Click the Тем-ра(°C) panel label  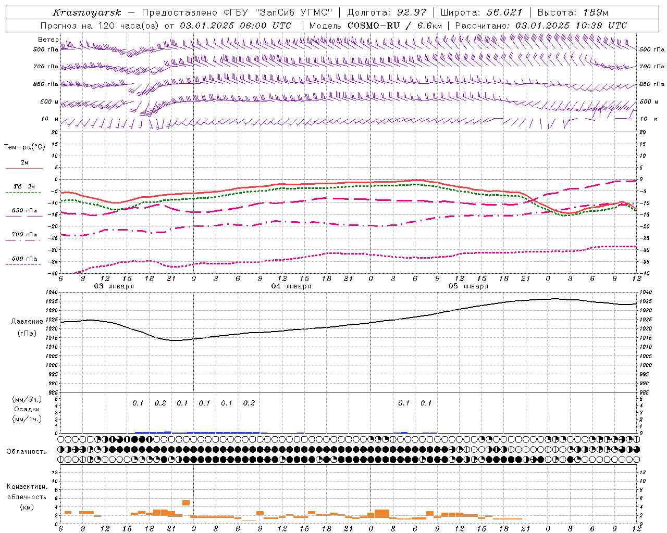[24, 147]
